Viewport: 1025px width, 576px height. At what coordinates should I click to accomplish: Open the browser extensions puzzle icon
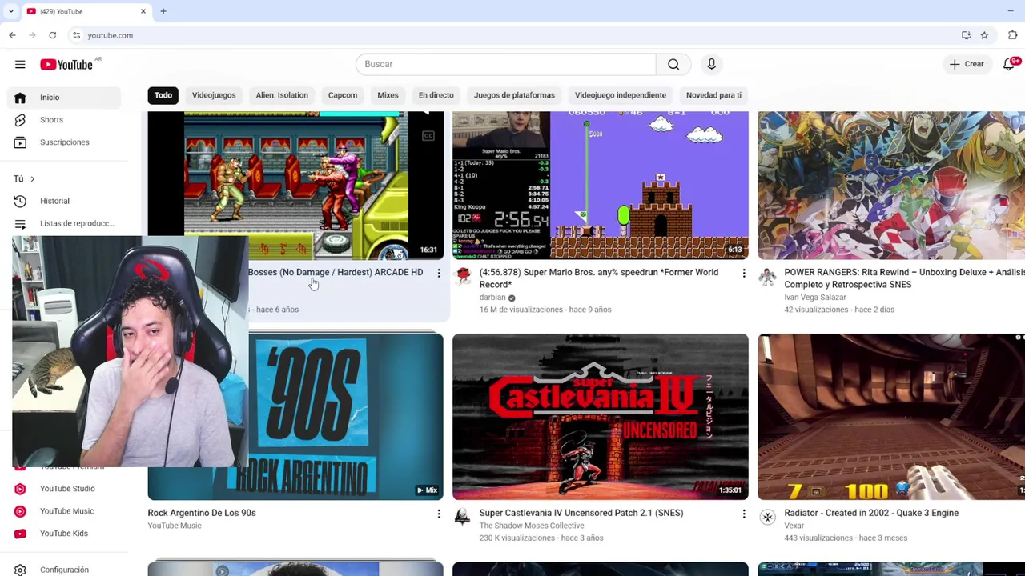pyautogui.click(x=1012, y=35)
